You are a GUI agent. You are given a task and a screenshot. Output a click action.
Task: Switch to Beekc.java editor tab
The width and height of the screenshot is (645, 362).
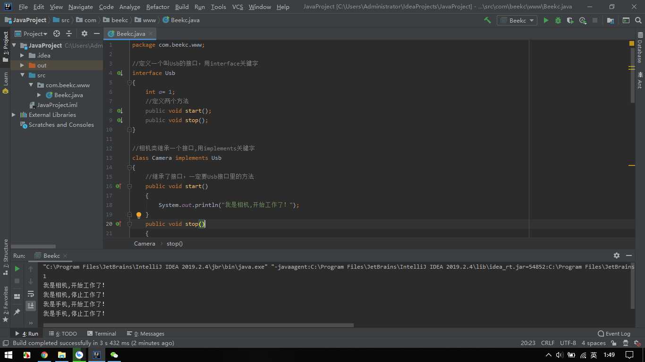click(x=131, y=34)
